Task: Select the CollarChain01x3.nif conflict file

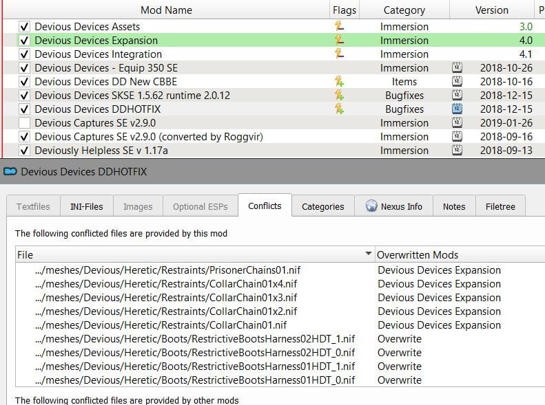Action: tap(166, 298)
